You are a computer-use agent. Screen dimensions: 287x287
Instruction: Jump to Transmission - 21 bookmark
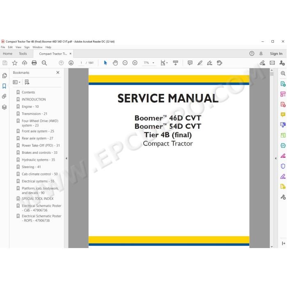34,114
